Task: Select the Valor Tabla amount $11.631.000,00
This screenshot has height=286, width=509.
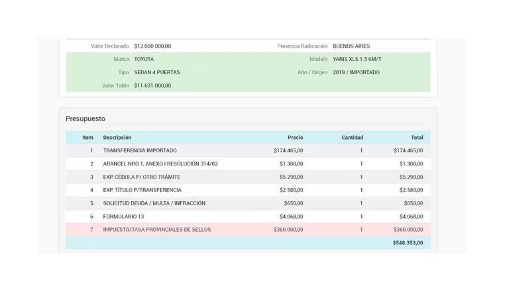Action: (152, 85)
